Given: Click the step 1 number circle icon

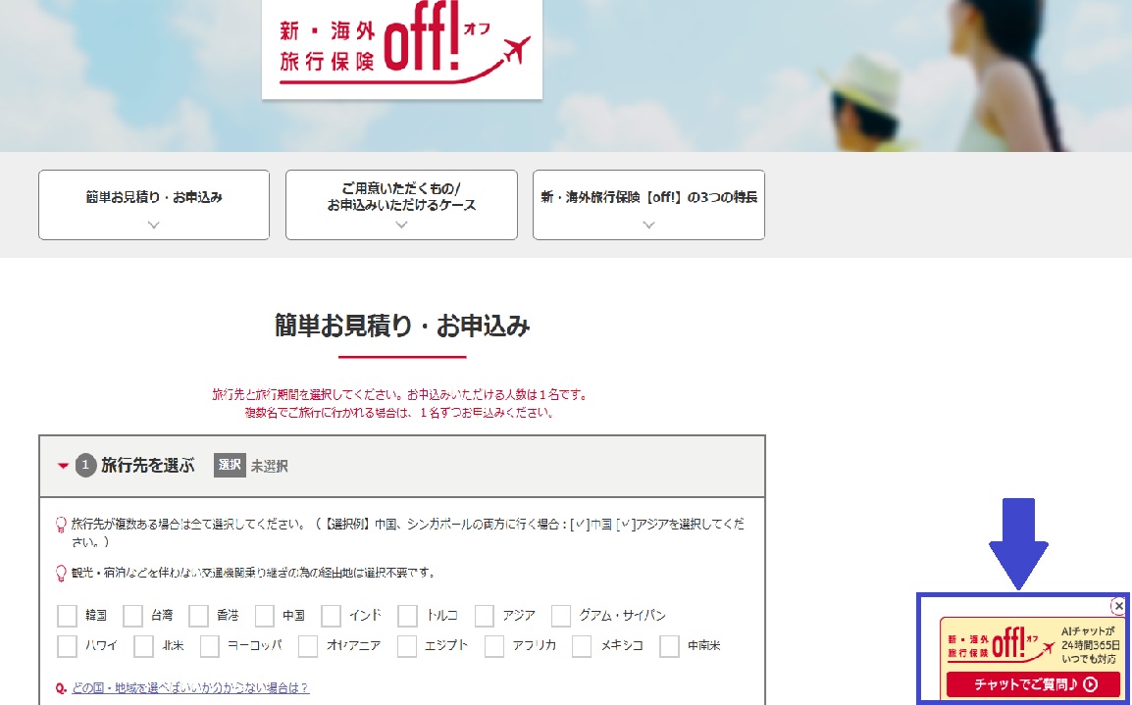Looking at the screenshot, I should point(86,466).
